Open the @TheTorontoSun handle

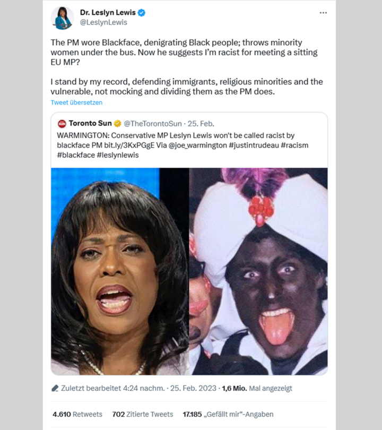[x=153, y=124]
